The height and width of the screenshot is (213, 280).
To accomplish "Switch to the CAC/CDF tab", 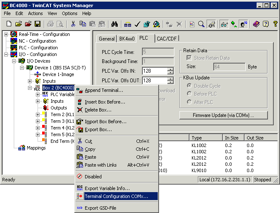I will [166, 39].
